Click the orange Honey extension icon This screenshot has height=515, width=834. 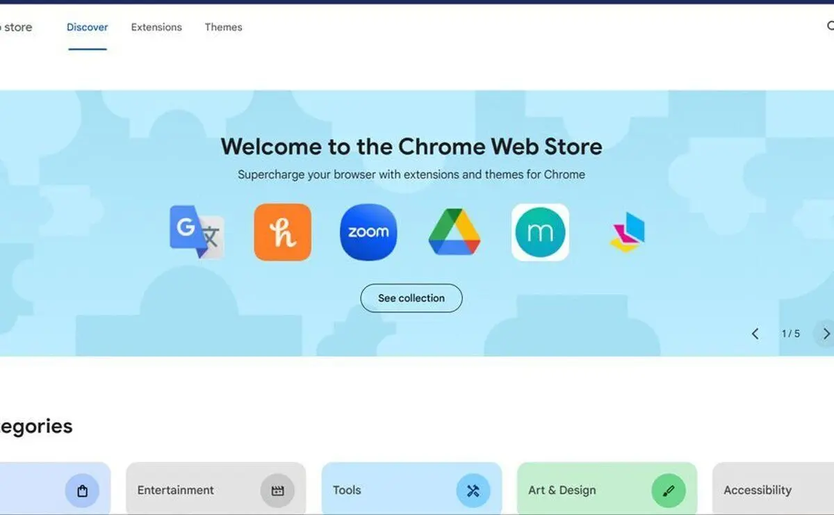coord(283,232)
